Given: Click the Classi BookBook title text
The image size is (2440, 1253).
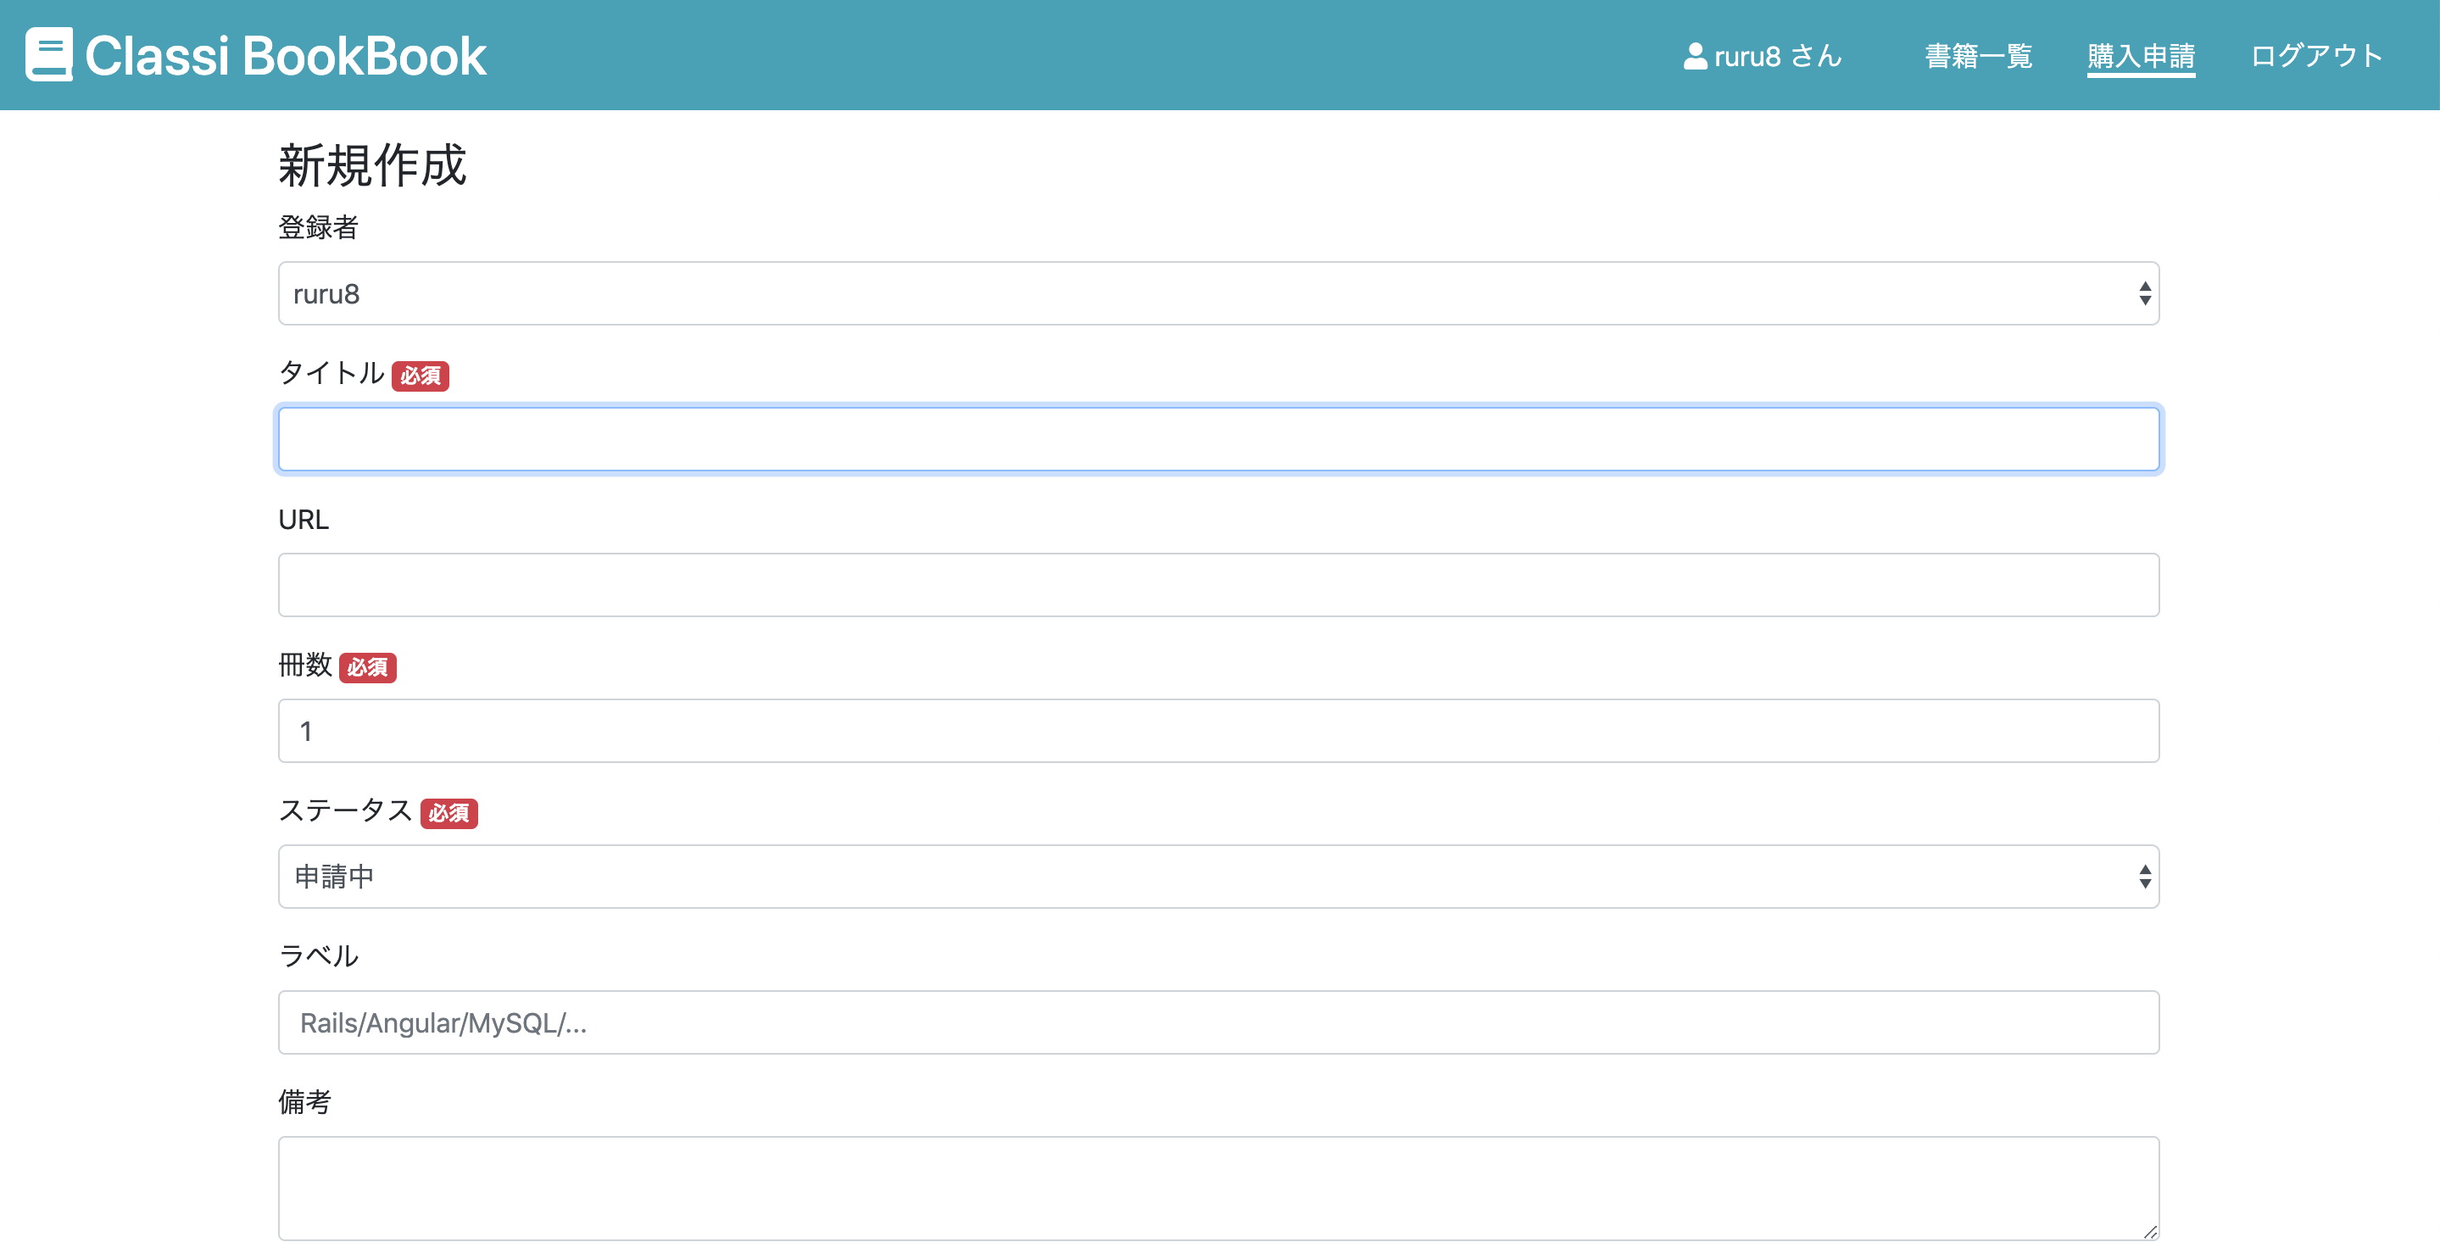Looking at the screenshot, I should point(285,56).
